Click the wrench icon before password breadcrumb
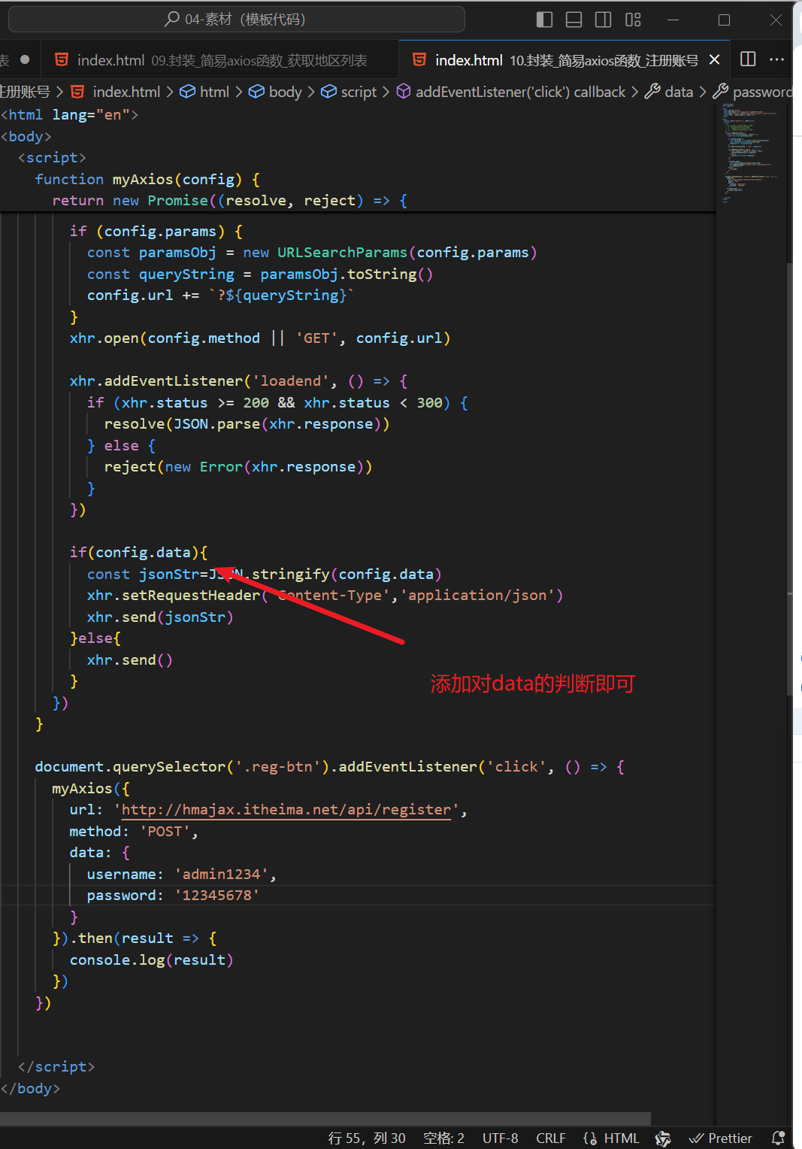Screen dimensions: 802x1149 click(x=720, y=92)
